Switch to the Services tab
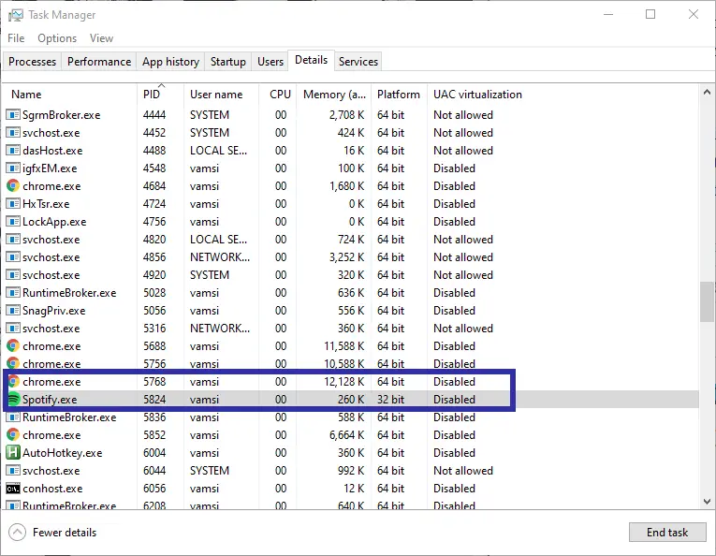Viewport: 716px width, 556px height. click(x=358, y=62)
